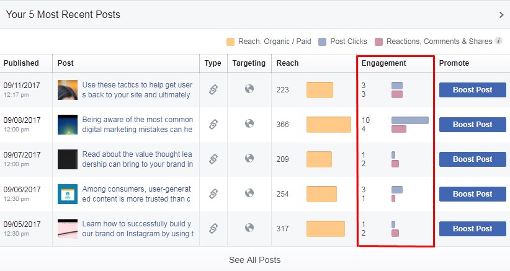Click 'Your 5 Most Recent Posts' heading
Image resolution: width=510 pixels, height=271 pixels.
tap(63, 15)
